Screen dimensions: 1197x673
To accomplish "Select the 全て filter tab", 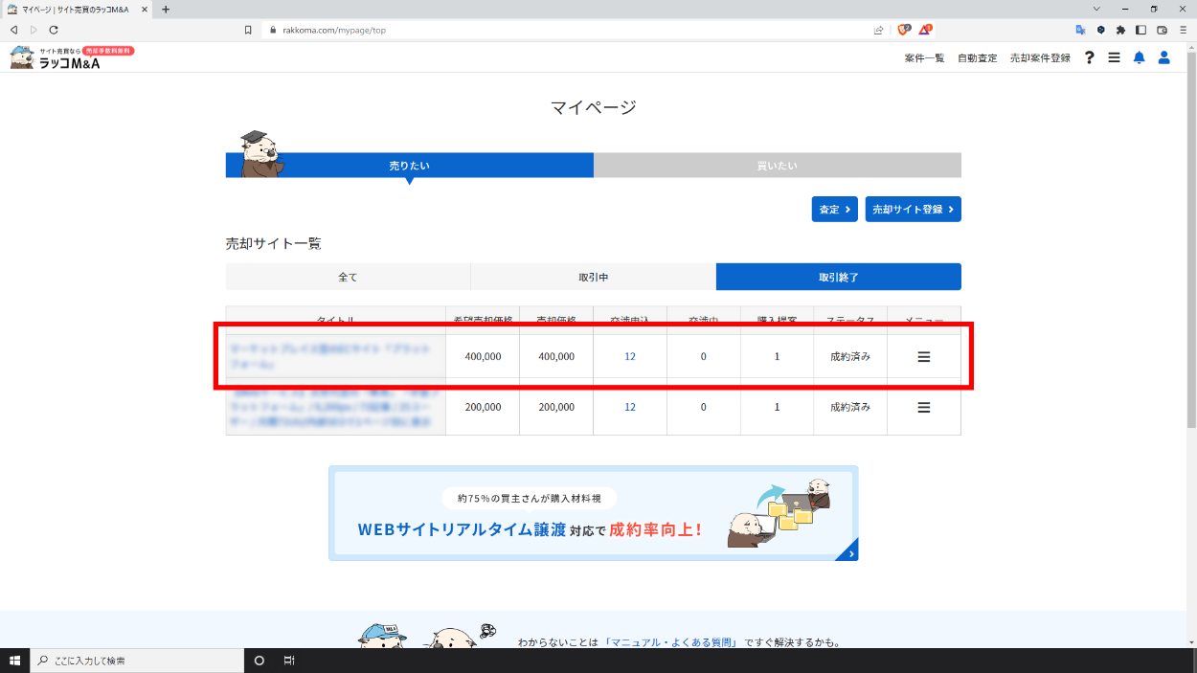I will coord(348,277).
